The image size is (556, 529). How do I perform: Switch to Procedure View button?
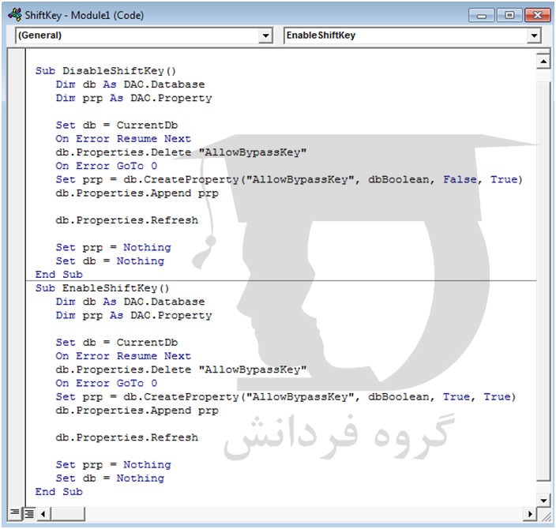click(x=15, y=512)
